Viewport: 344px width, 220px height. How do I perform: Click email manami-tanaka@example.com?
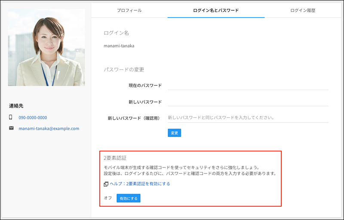49,128
